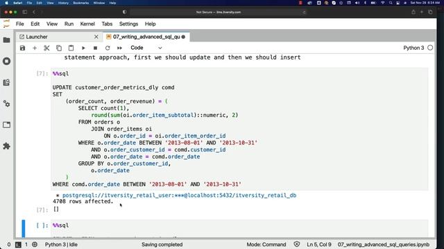Click the Safari address bar

tap(219, 12)
